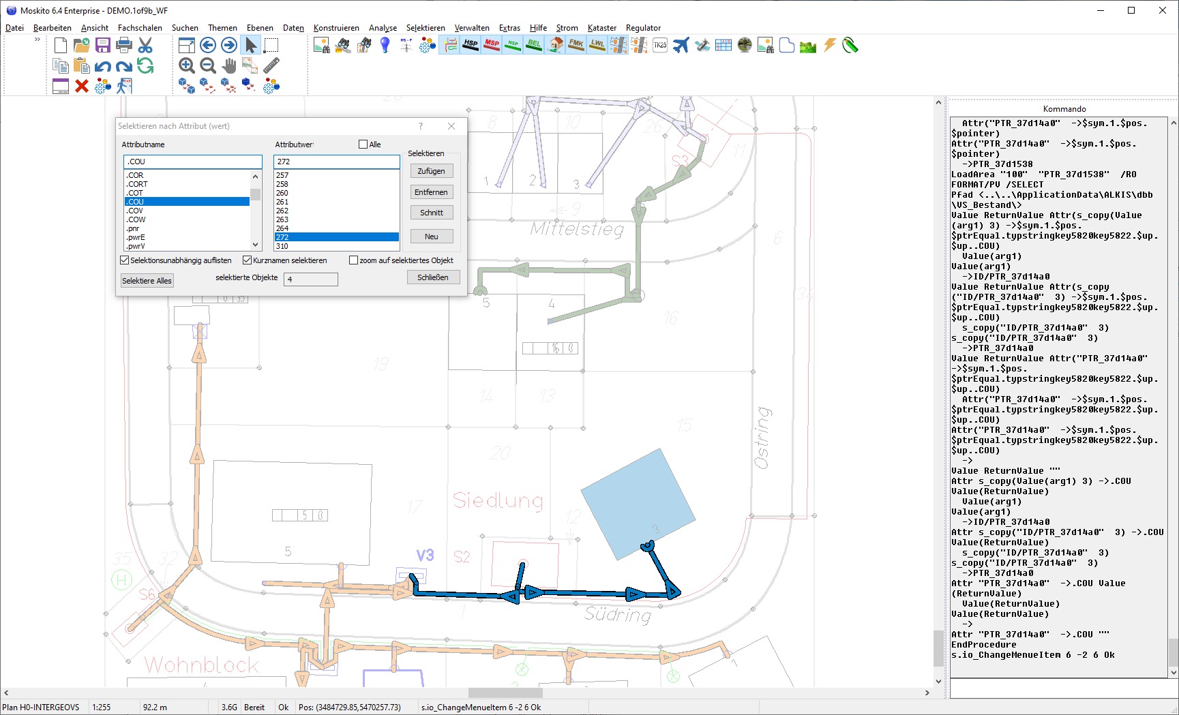Open the Konstruieren menu
The image size is (1179, 715).
click(x=336, y=28)
